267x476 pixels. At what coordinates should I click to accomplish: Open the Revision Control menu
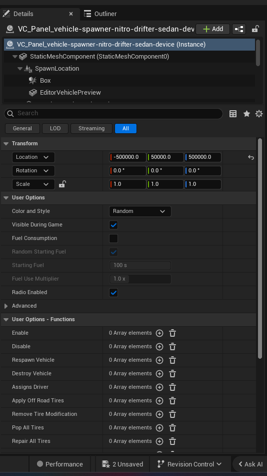tap(190, 464)
